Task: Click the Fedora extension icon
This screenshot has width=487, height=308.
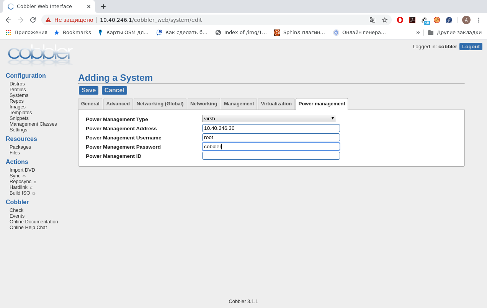Action: pyautogui.click(x=449, y=20)
